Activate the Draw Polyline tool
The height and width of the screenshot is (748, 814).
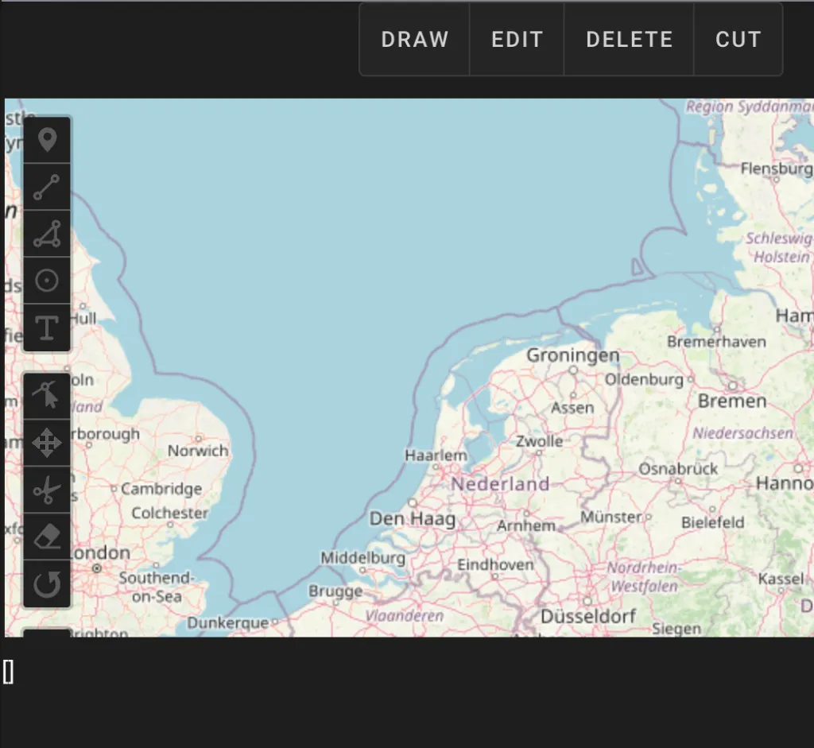[47, 188]
